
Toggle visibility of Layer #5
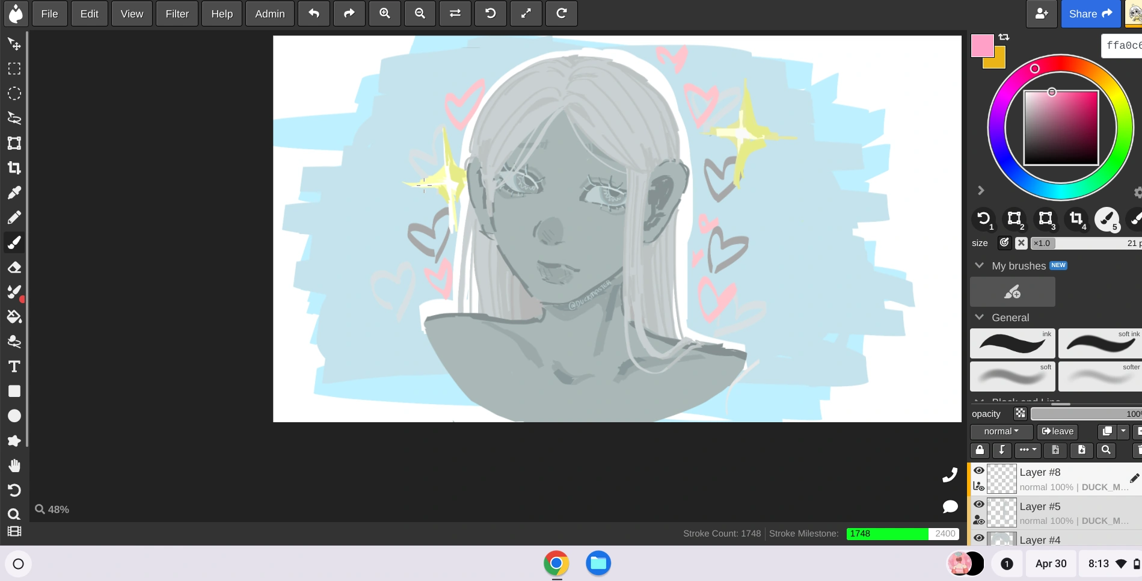coord(979,504)
